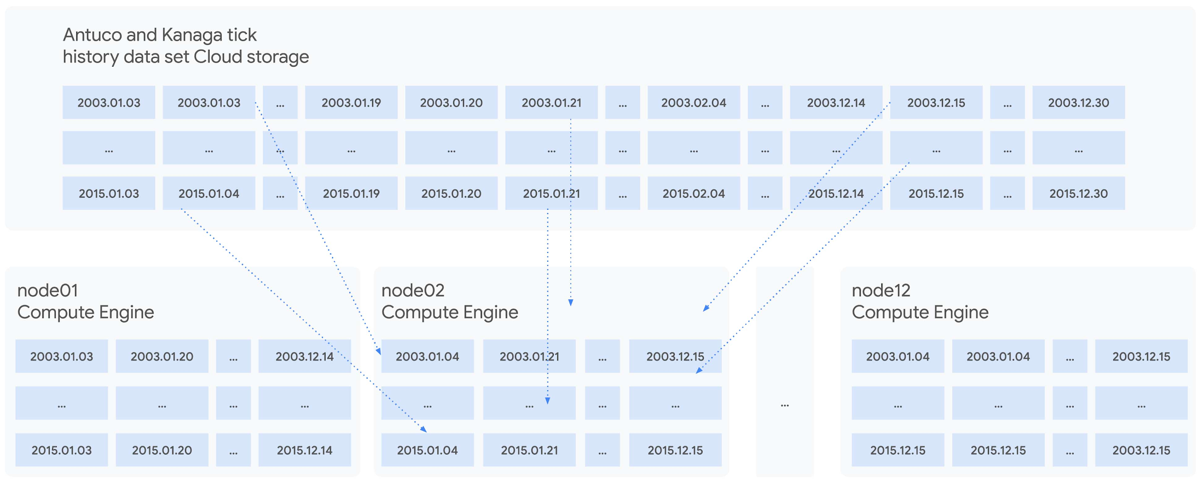Screen dimensions: 1204x483
Task: Select 2003.01.03 cell in node01
Action: pyautogui.click(x=62, y=356)
